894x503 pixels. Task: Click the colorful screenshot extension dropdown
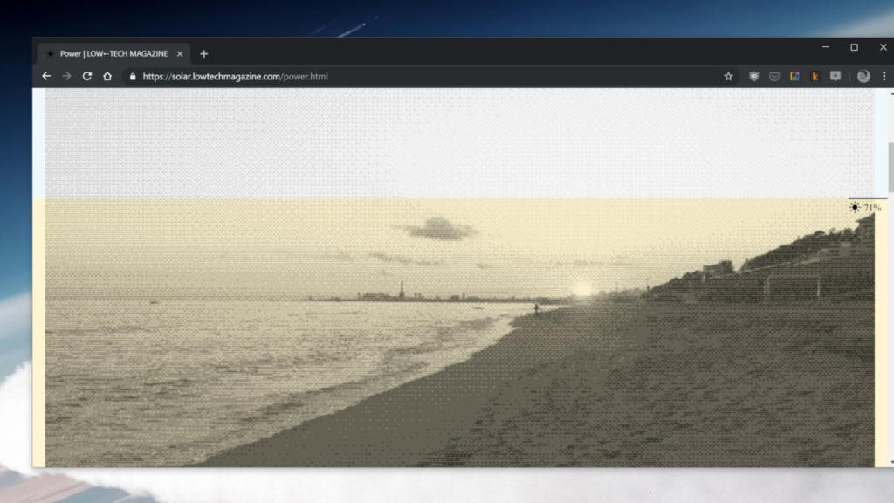tap(795, 76)
